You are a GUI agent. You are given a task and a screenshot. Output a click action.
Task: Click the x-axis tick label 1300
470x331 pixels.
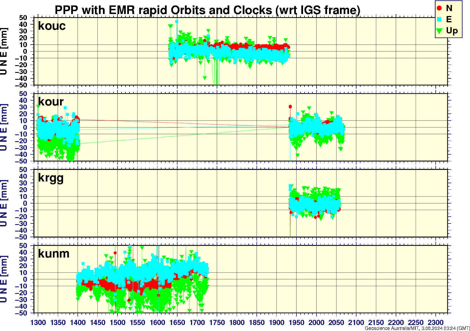[38, 323]
